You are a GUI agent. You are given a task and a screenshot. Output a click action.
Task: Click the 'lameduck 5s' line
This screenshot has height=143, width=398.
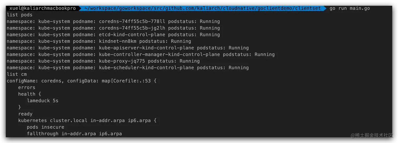point(43,101)
